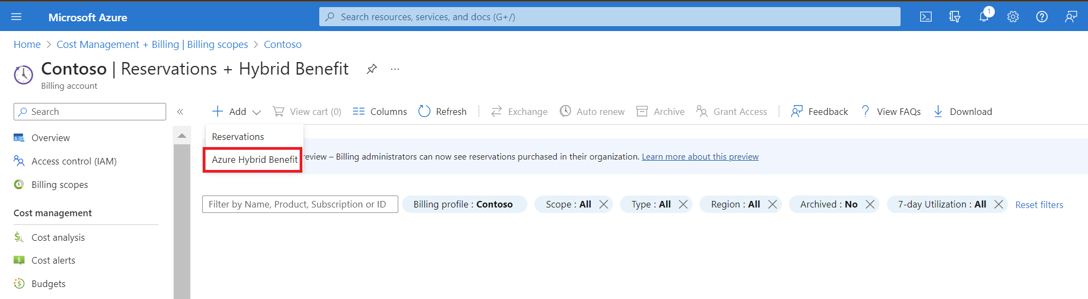Open Cloud Shell from the top bar
The height and width of the screenshot is (299, 1088).
926,17
